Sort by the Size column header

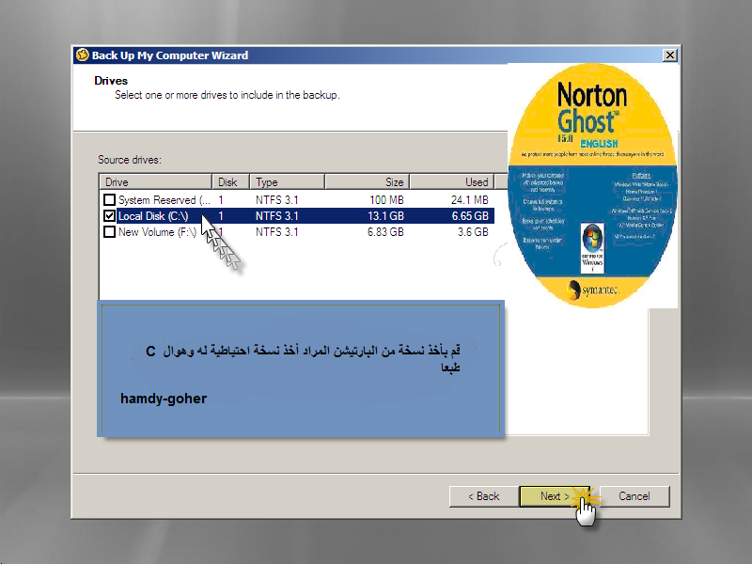pos(368,181)
